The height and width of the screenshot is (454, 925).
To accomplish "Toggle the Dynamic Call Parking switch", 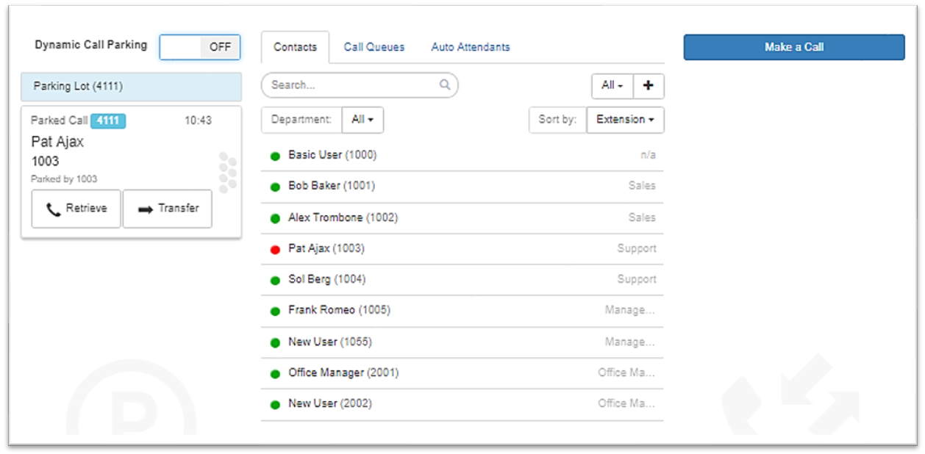I will click(x=200, y=47).
